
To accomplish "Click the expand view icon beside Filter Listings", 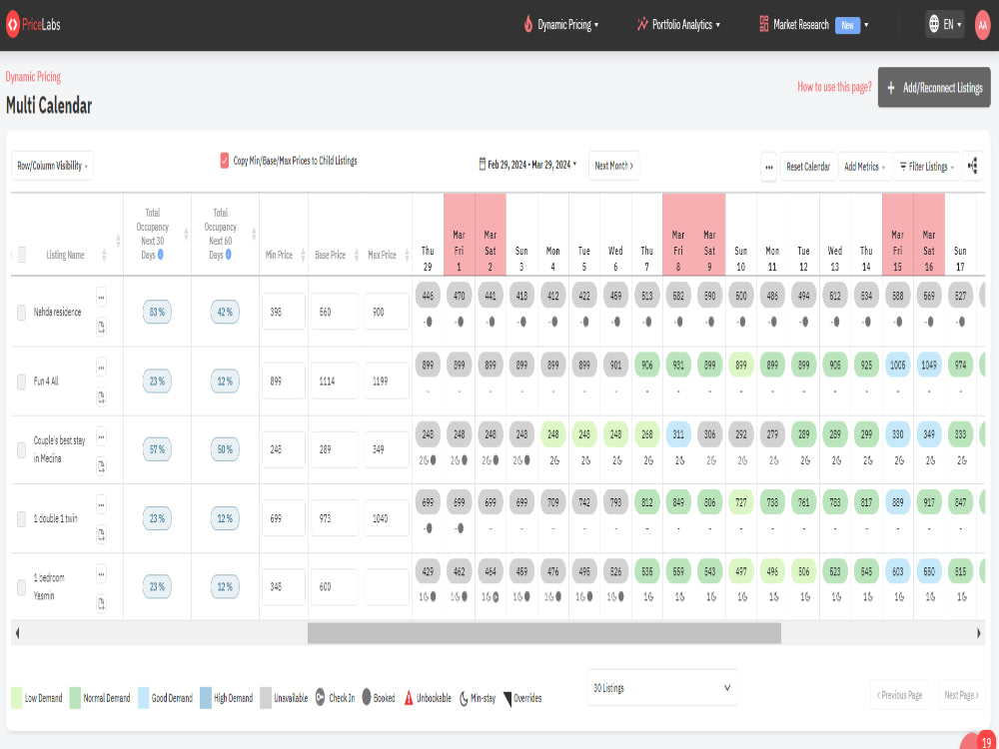I will [972, 167].
